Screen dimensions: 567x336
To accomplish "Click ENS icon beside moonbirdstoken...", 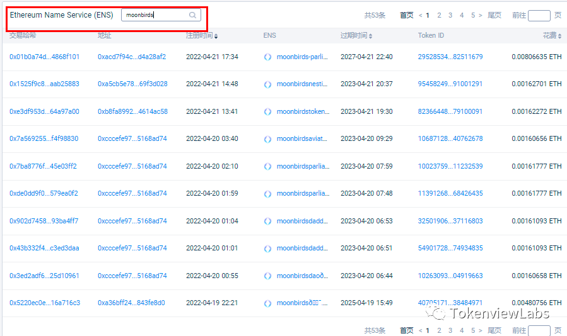I will 267,112.
